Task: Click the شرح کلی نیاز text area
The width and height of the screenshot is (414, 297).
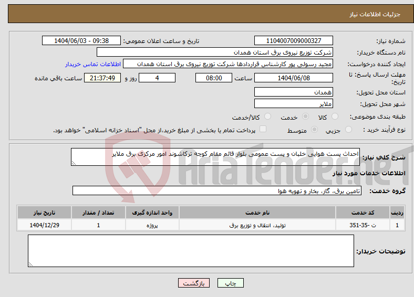Action: click(x=215, y=157)
